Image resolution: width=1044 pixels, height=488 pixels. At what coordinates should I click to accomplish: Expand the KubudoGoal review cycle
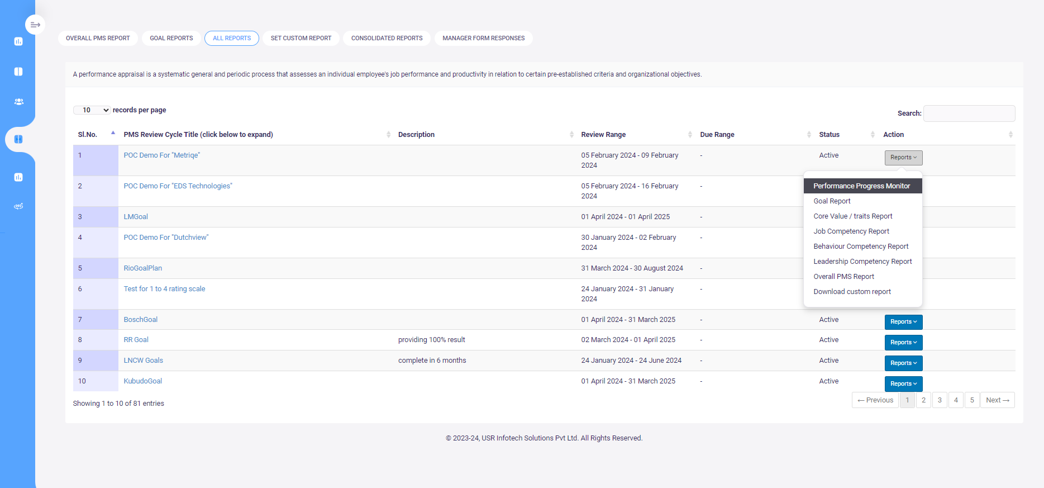point(143,381)
